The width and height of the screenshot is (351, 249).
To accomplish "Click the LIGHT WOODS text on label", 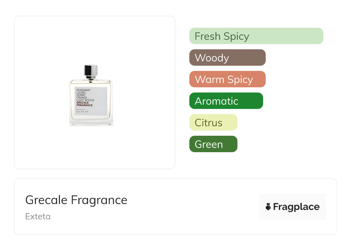I will pos(85,100).
